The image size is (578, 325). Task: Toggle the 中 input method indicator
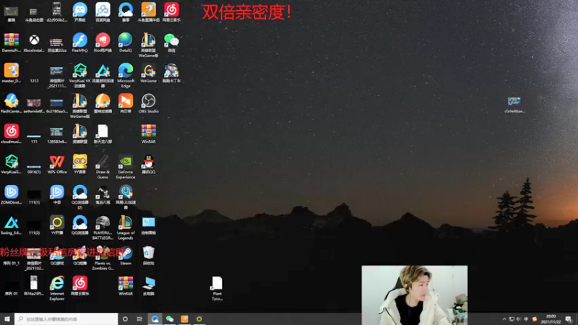tap(526, 319)
